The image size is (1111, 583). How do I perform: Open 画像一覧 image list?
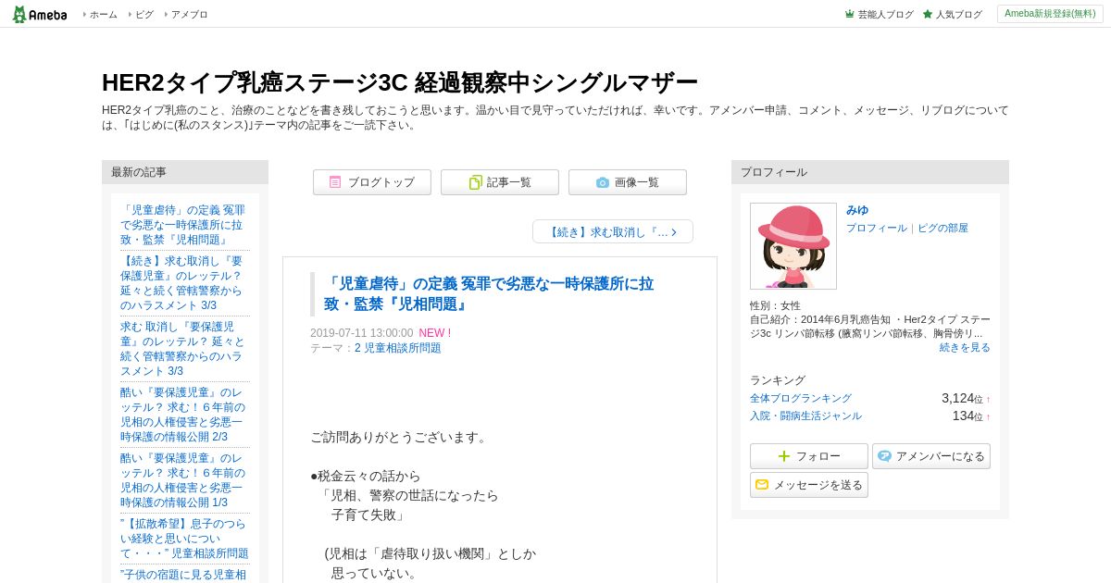tap(628, 182)
